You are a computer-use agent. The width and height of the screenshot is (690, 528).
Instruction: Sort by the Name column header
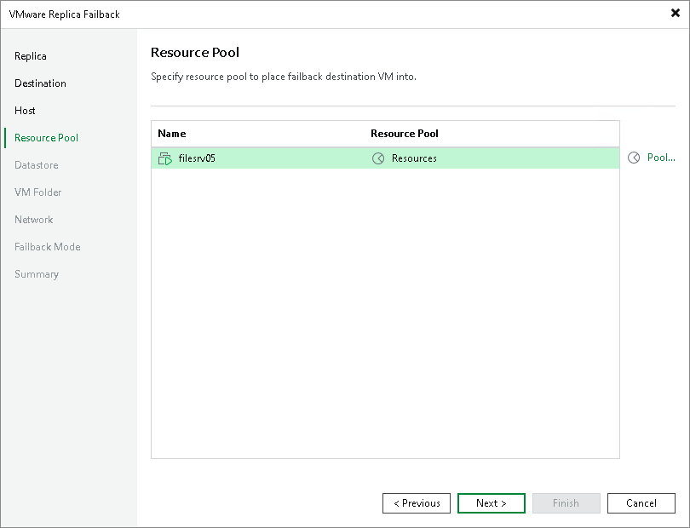tap(171, 134)
